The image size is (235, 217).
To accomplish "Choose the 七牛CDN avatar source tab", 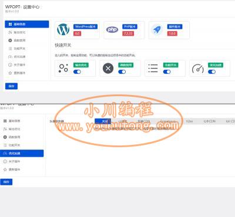I will (209, 121).
